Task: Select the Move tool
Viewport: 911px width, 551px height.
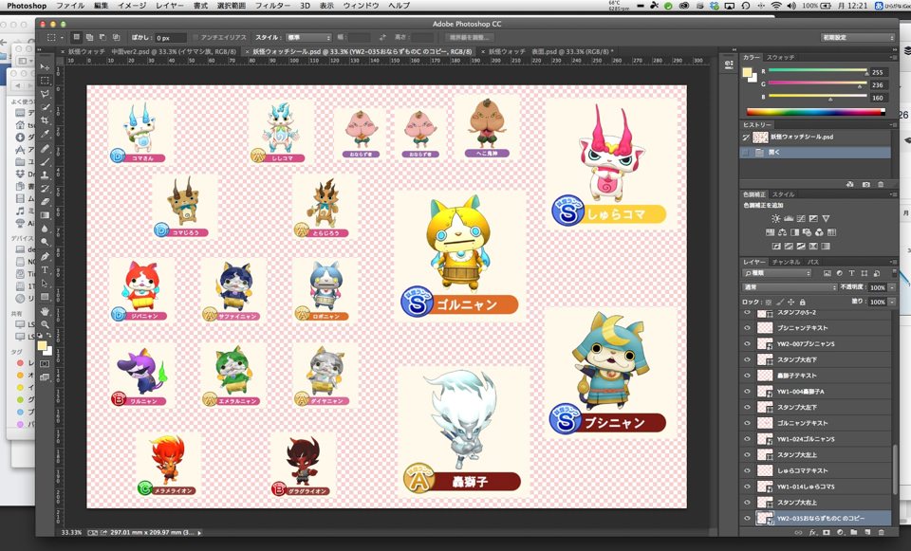Action: pos(45,66)
